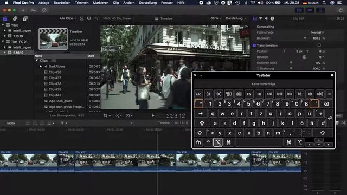
Task: Toggle the Control key on virtual keyboard
Action: [x=208, y=142]
